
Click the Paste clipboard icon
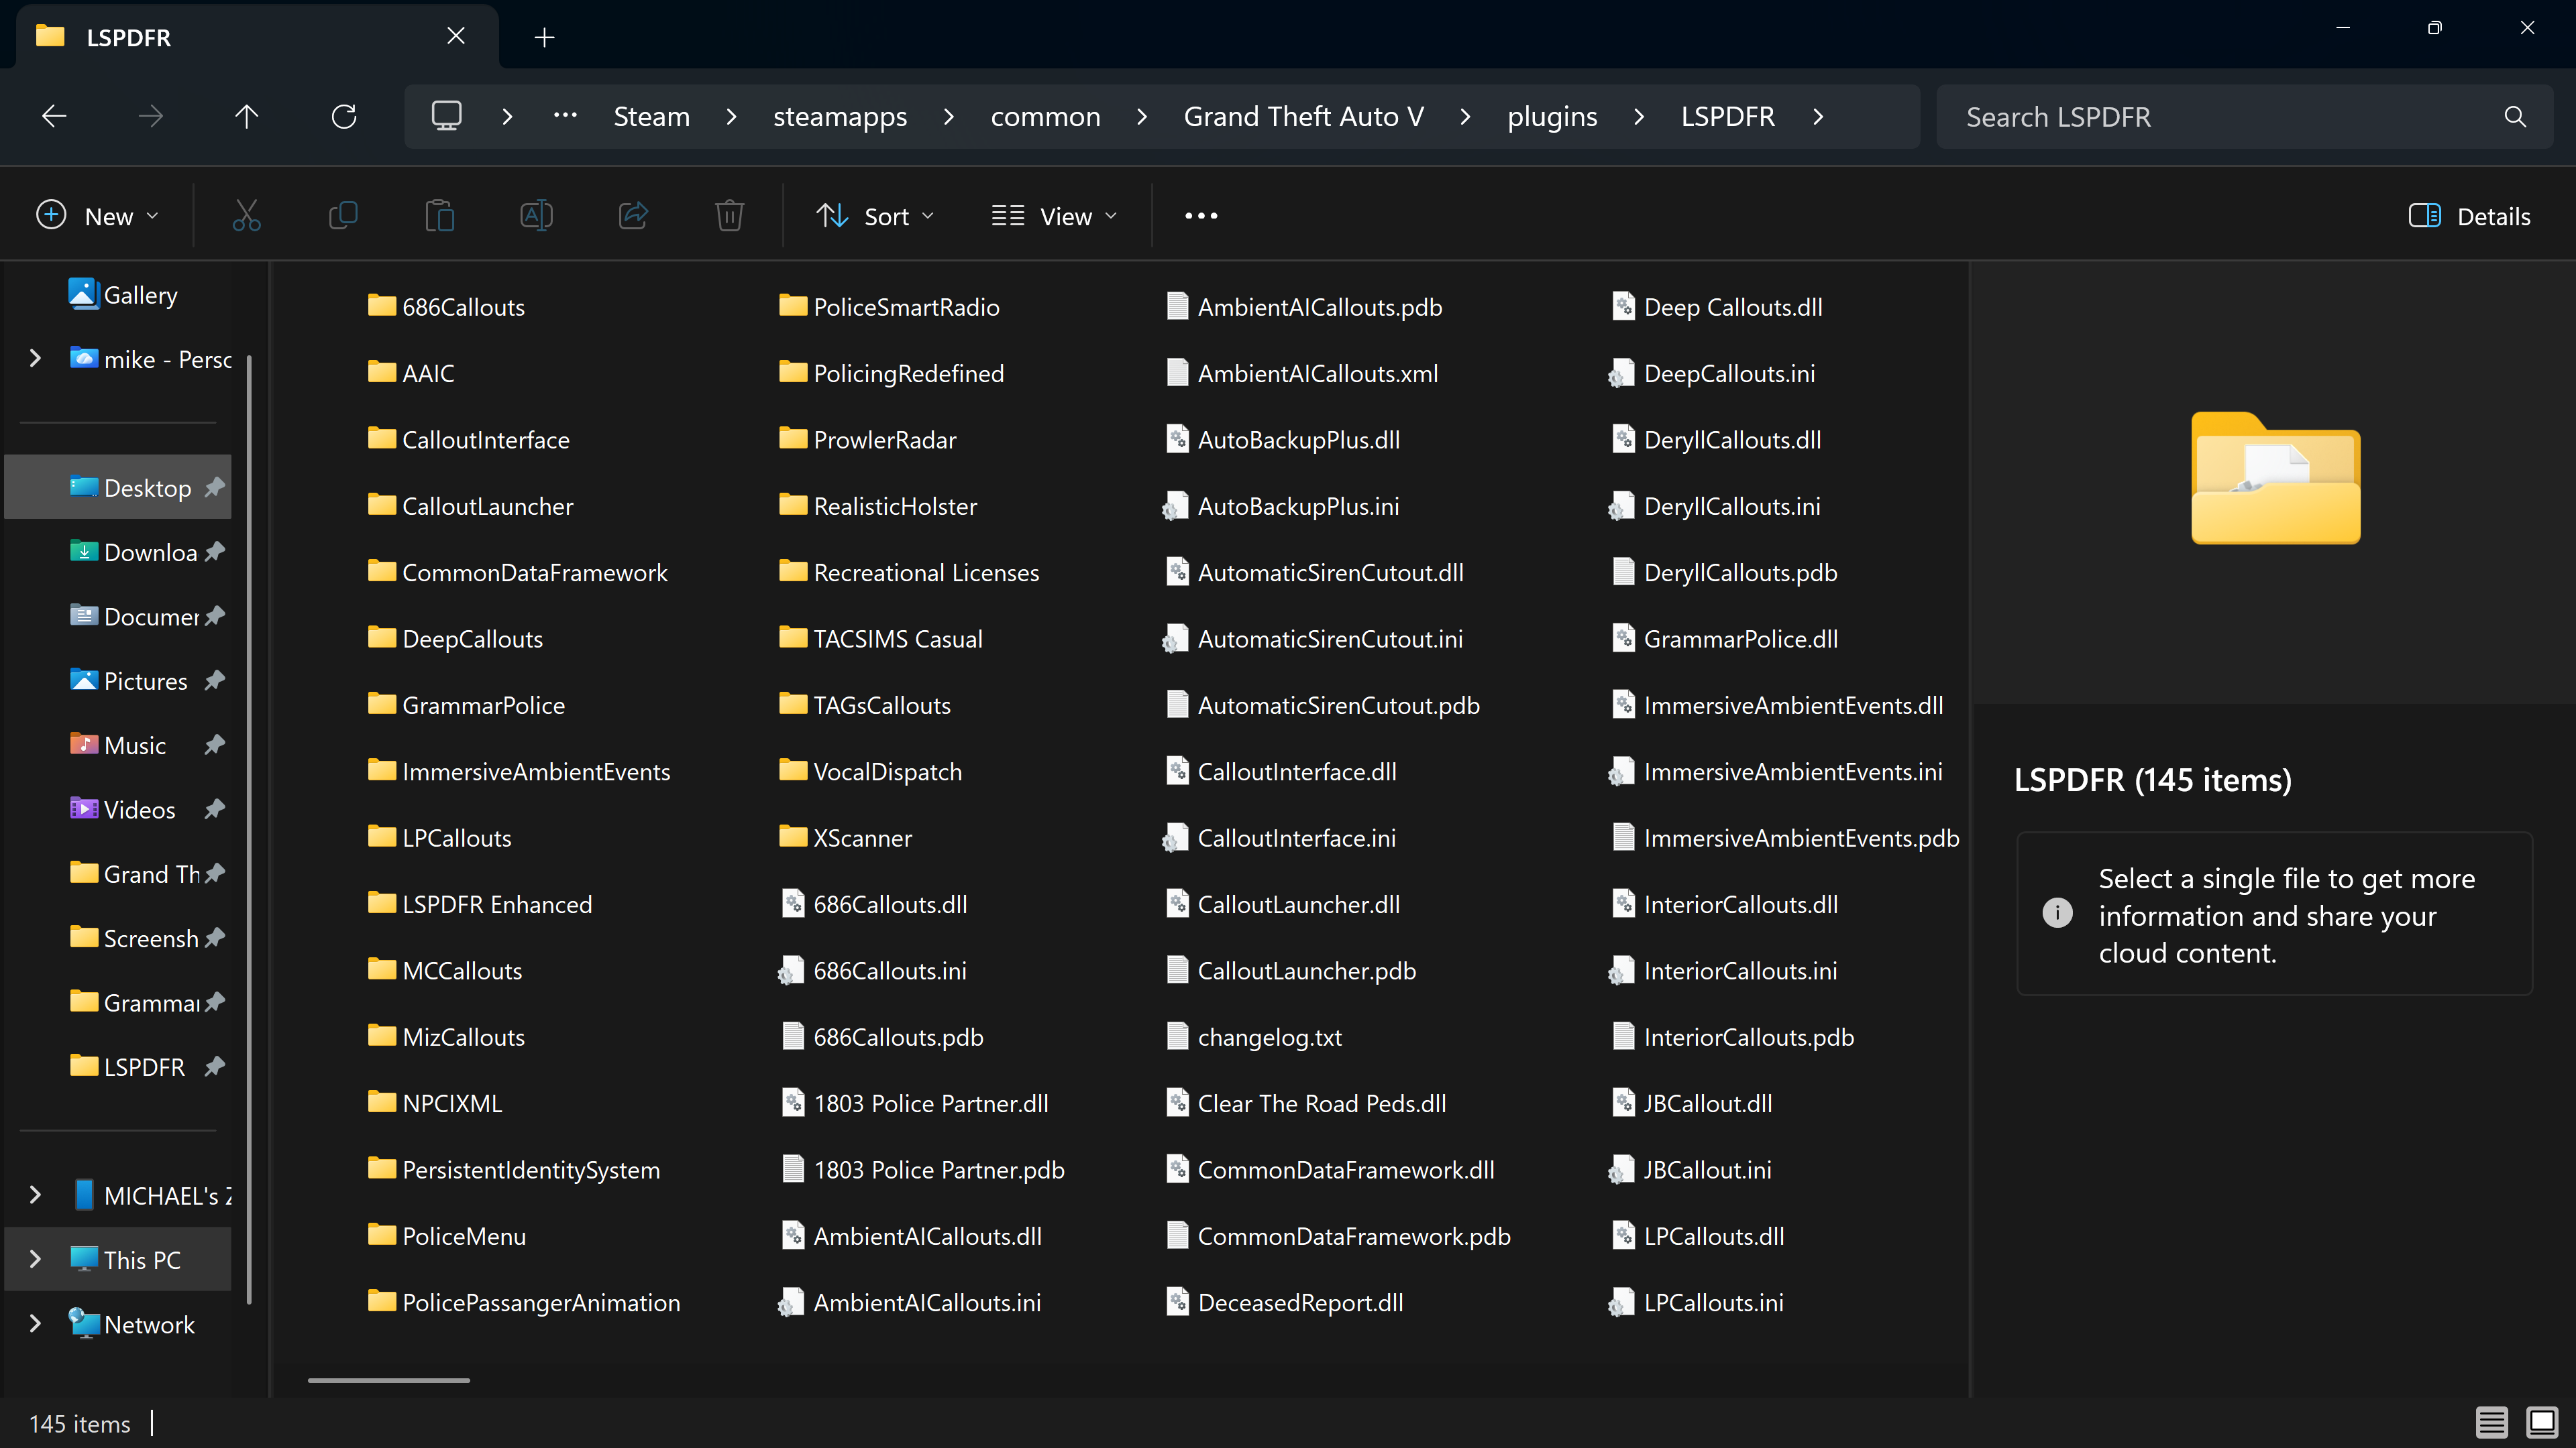click(x=439, y=216)
